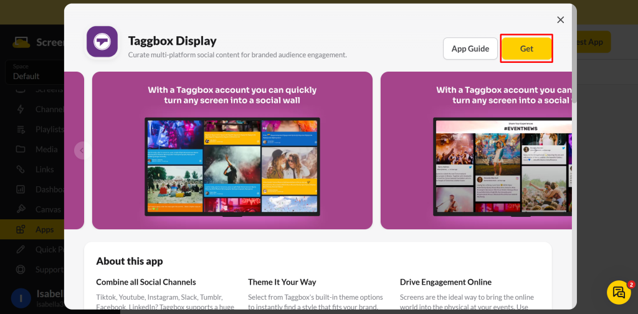The width and height of the screenshot is (638, 314).
Task: Click 'Drive Engagement Online' heading
Action: 445,282
